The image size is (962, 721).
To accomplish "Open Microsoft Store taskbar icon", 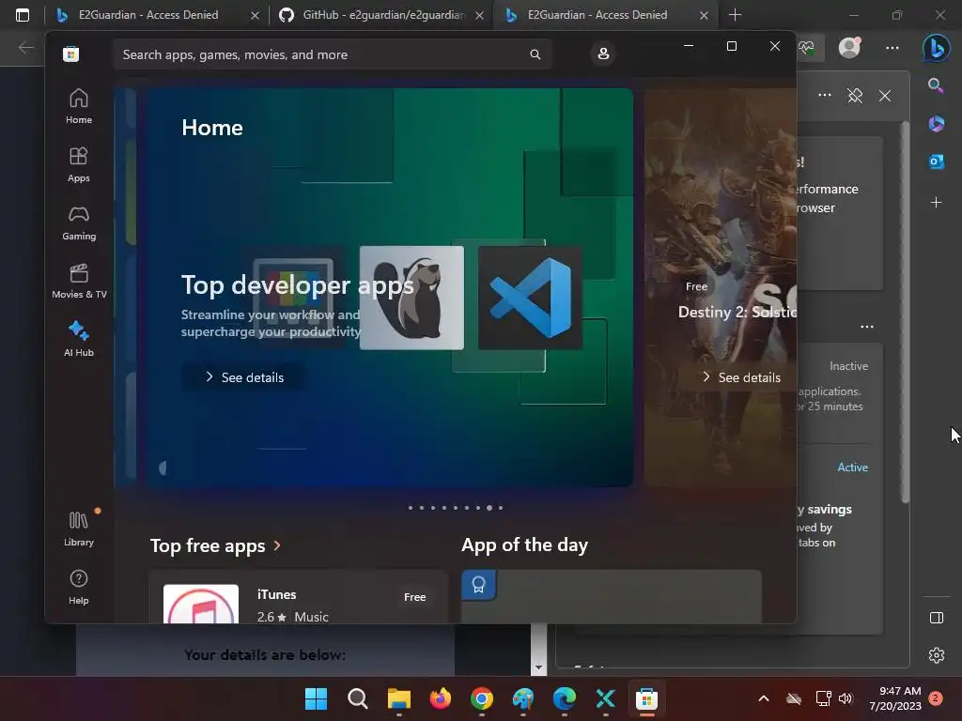I will click(646, 698).
